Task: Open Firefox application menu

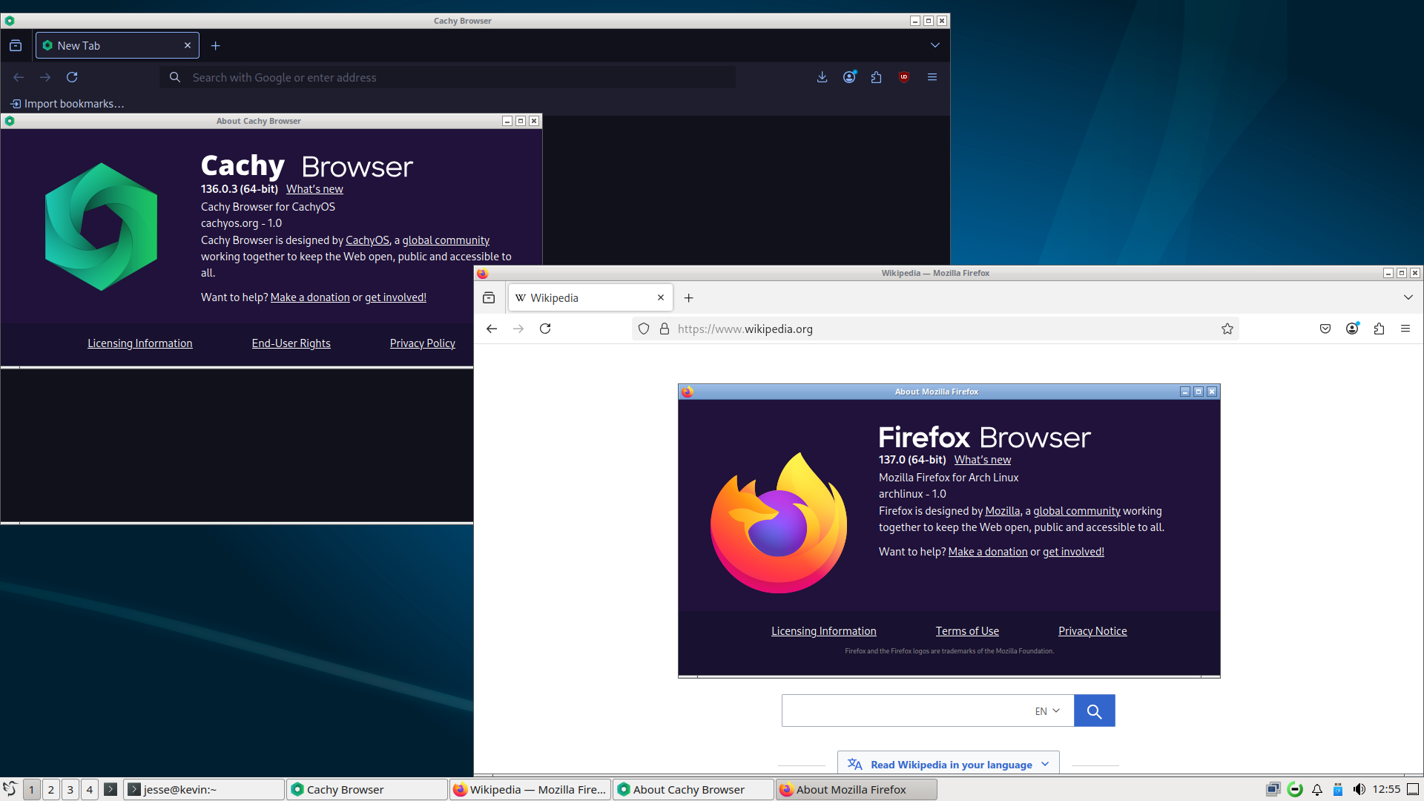Action: [x=1405, y=329]
